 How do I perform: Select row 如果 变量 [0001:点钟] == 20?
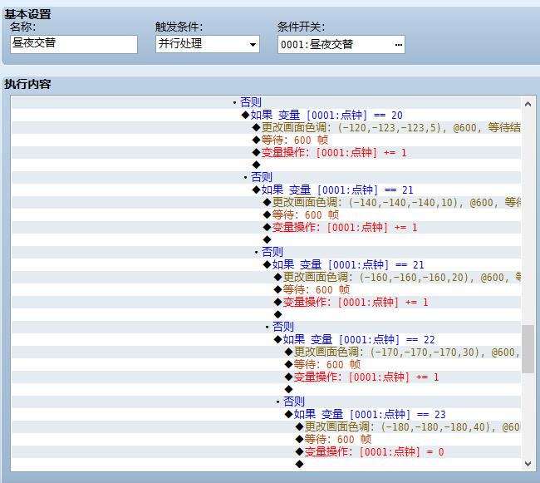(266, 115)
